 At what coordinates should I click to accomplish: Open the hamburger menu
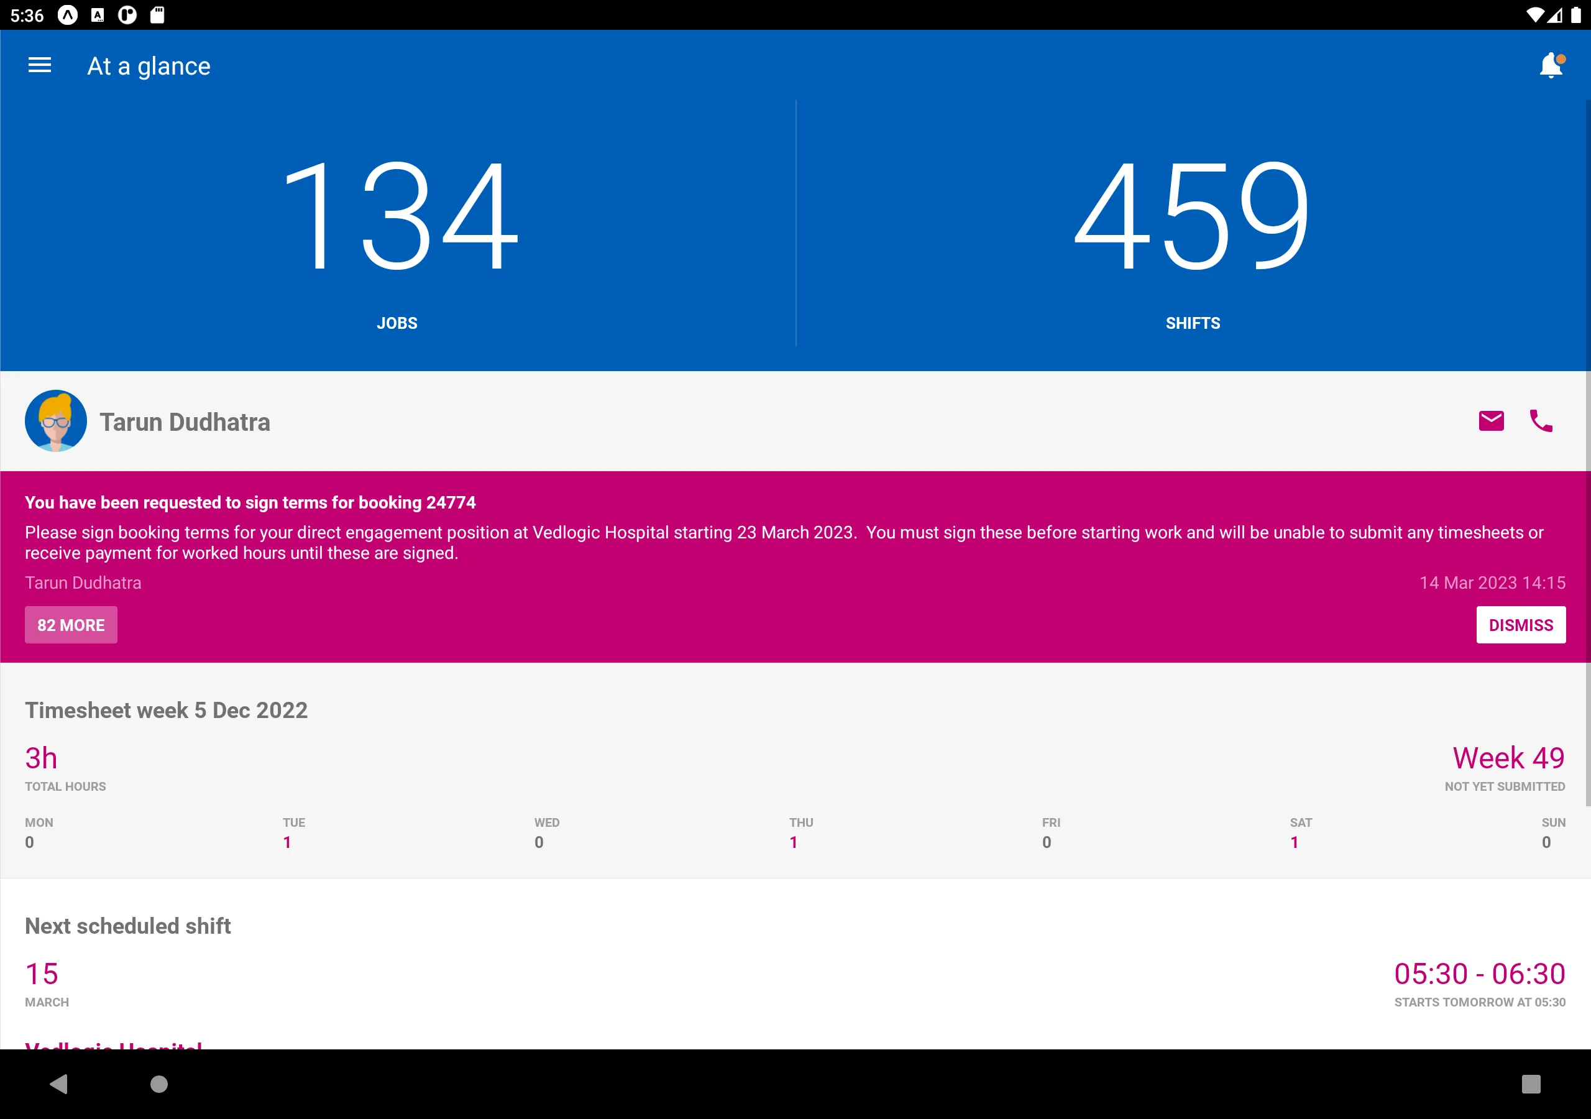click(40, 65)
